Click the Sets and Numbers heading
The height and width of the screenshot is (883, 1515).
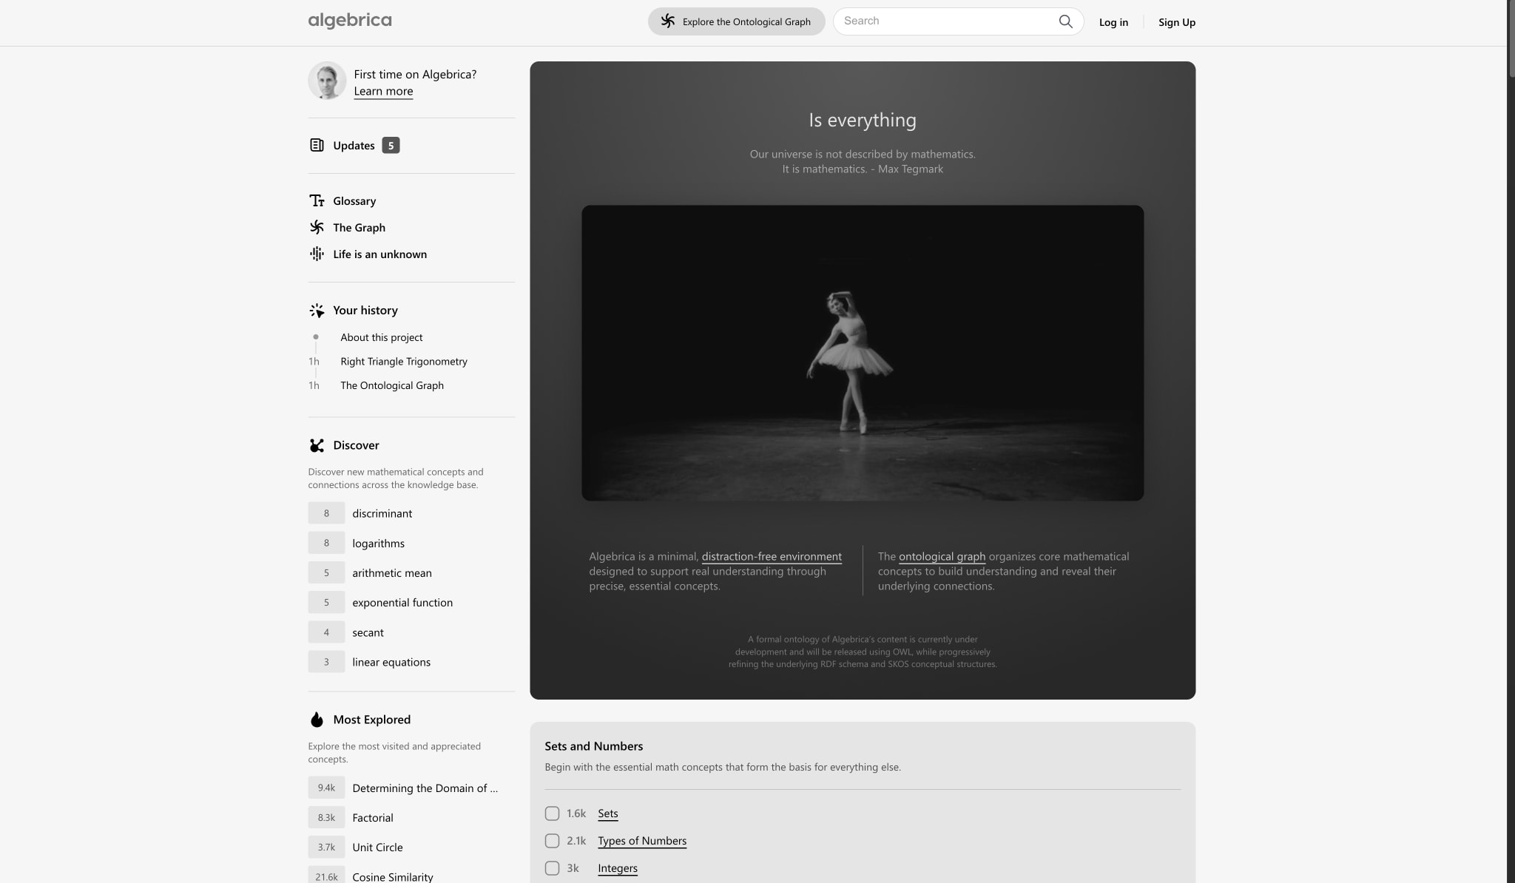click(594, 746)
